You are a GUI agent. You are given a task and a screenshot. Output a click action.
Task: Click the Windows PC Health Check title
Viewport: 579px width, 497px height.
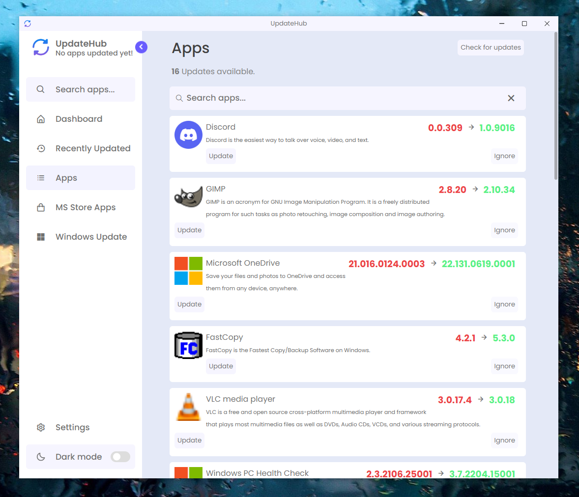point(258,473)
